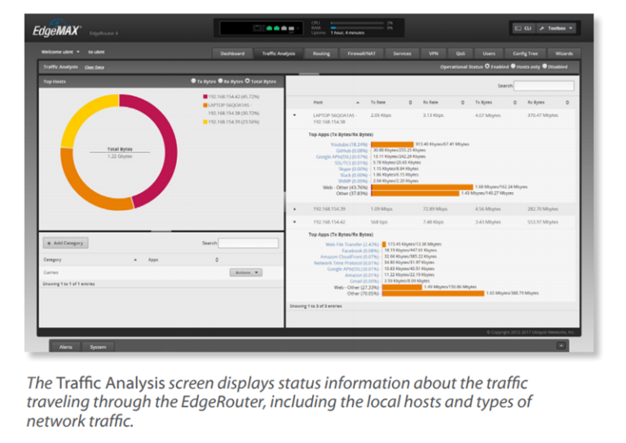The height and width of the screenshot is (443, 626).
Task: Sort Category column using its arrow icon
Action: (134, 260)
